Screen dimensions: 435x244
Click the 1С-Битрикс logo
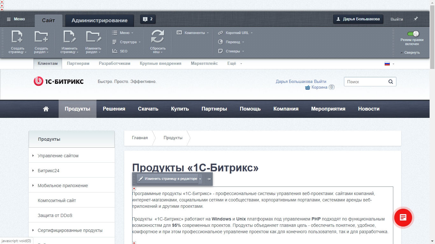[59, 82]
